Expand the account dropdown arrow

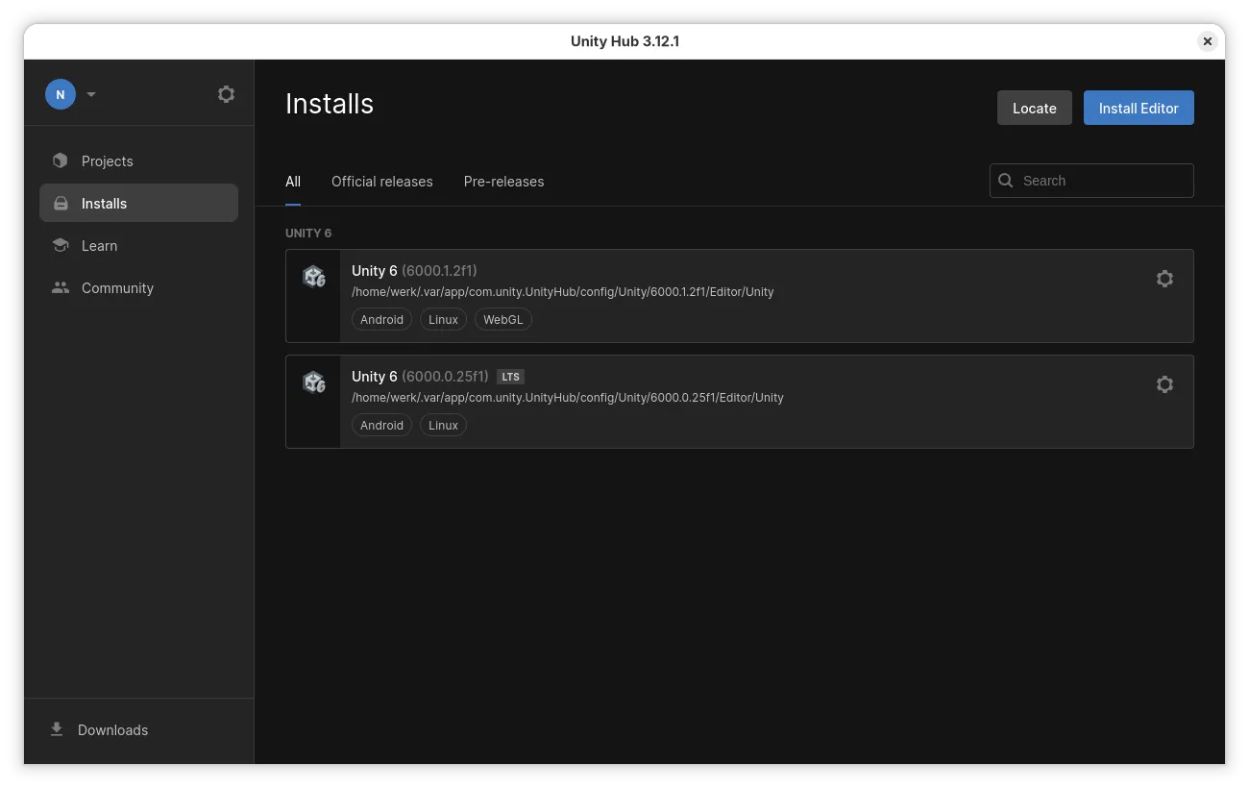(x=91, y=94)
